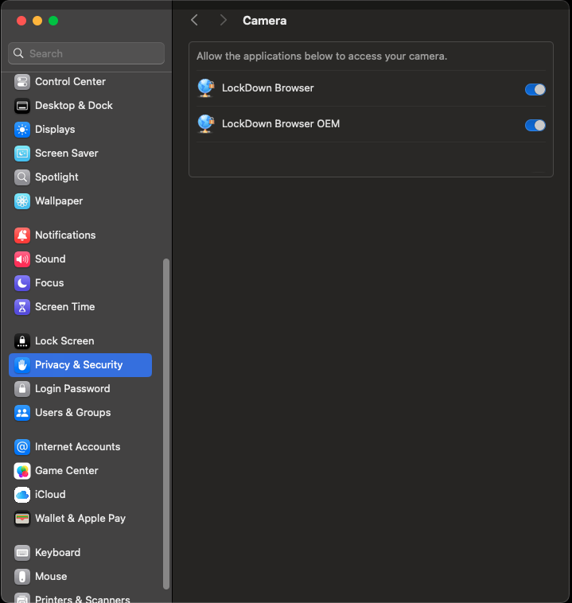Select Wallpaper label in sidebar
Viewport: 572px width, 603px height.
[59, 200]
